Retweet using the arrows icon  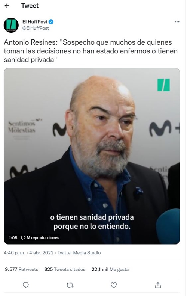pos(70,285)
